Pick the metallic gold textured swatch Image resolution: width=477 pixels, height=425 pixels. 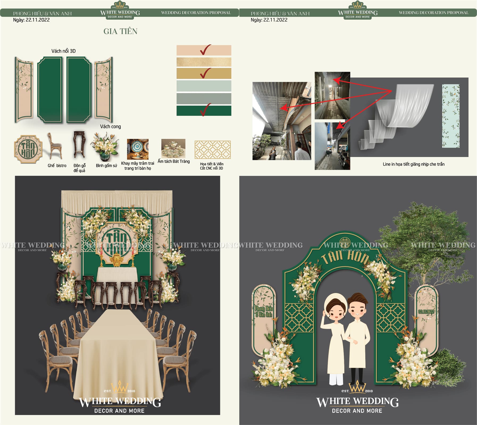pos(204,62)
